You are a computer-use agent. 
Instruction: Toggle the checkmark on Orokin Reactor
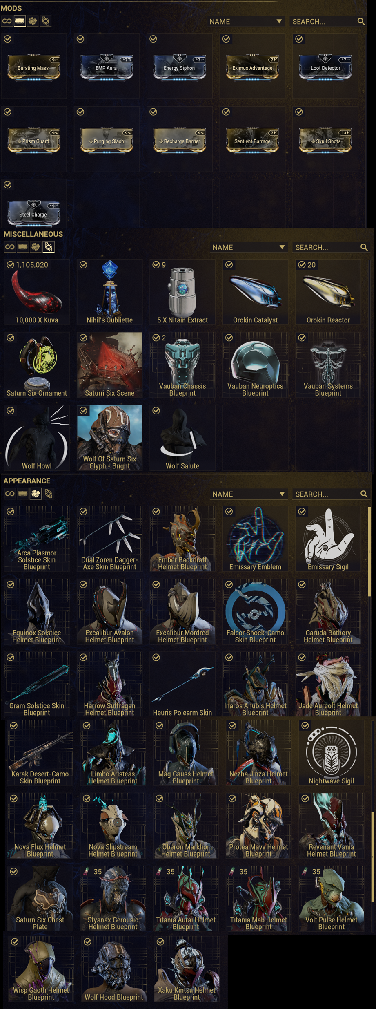302,265
